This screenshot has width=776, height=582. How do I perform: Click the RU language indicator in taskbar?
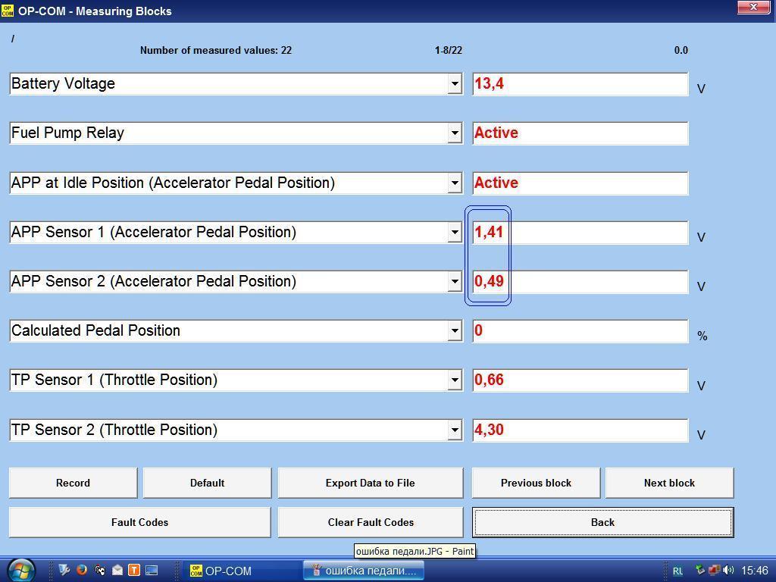point(677,571)
